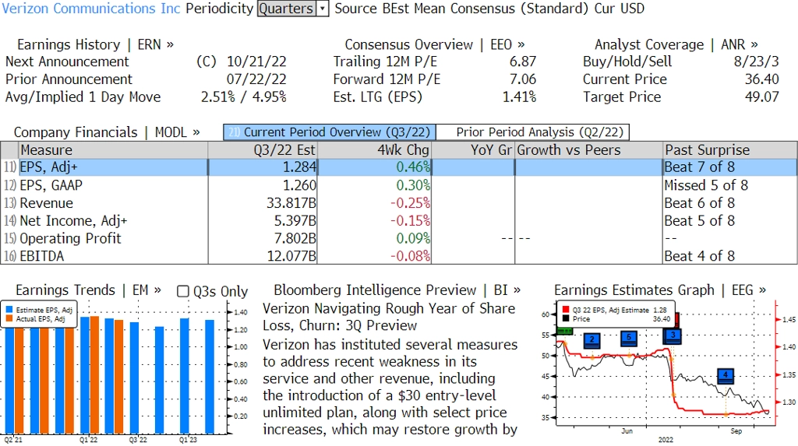Click the numbered marker 3 on estimates graph
798x446 pixels.
pyautogui.click(x=673, y=335)
